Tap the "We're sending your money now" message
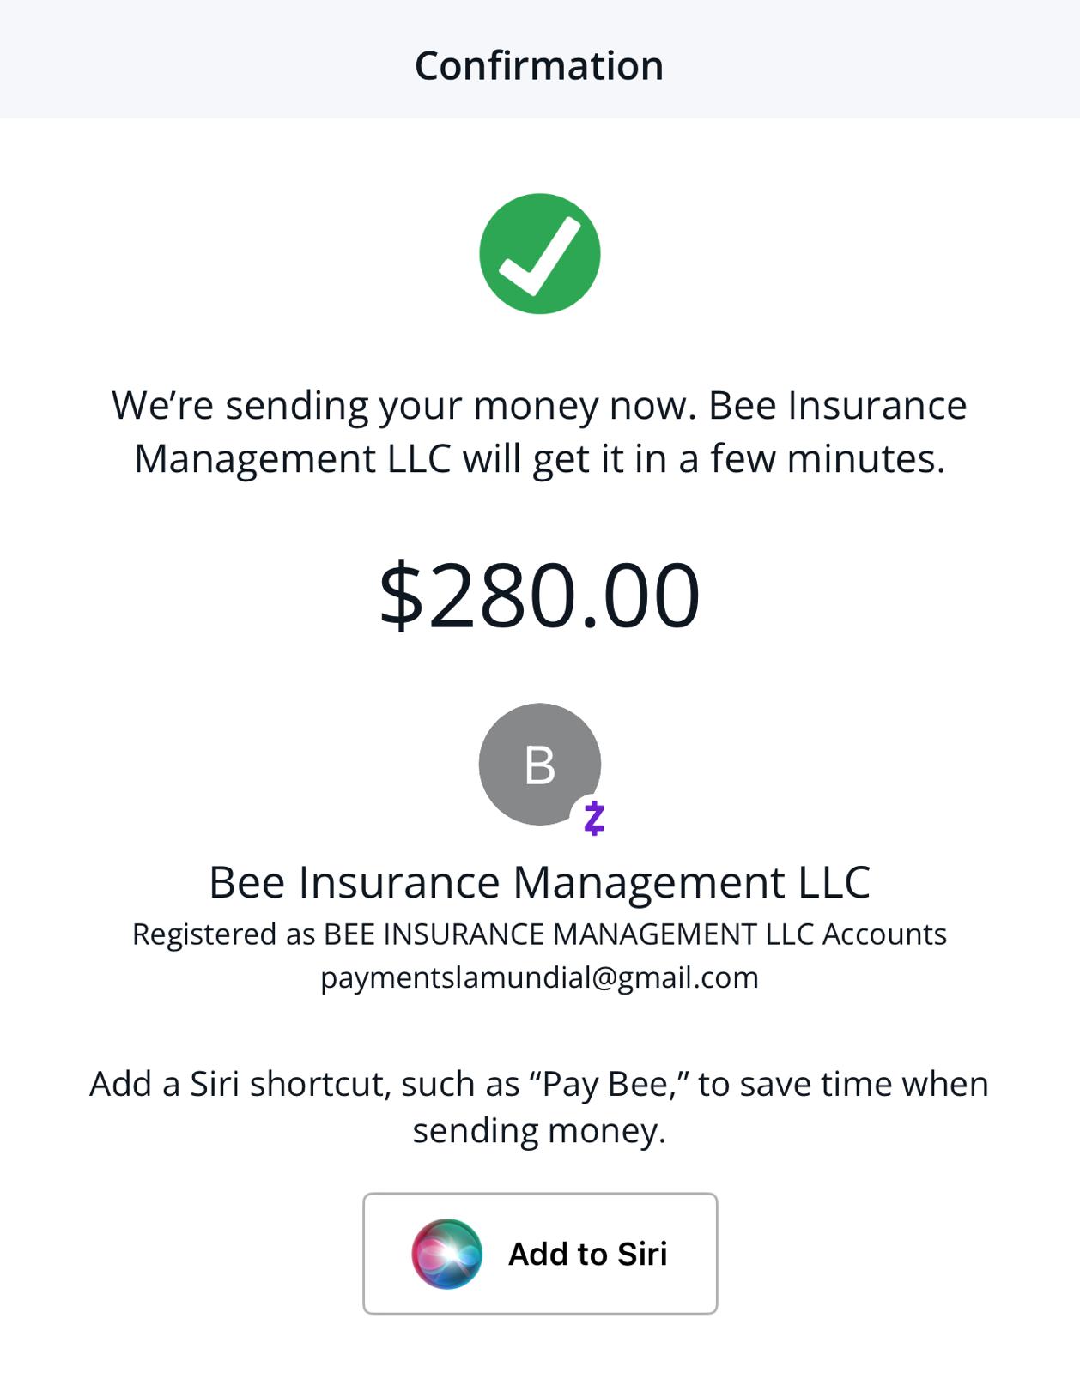This screenshot has width=1080, height=1373. click(x=403, y=406)
